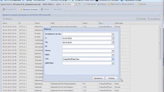Open the calendar icon next to header date

pyautogui.click(x=76, y=4)
